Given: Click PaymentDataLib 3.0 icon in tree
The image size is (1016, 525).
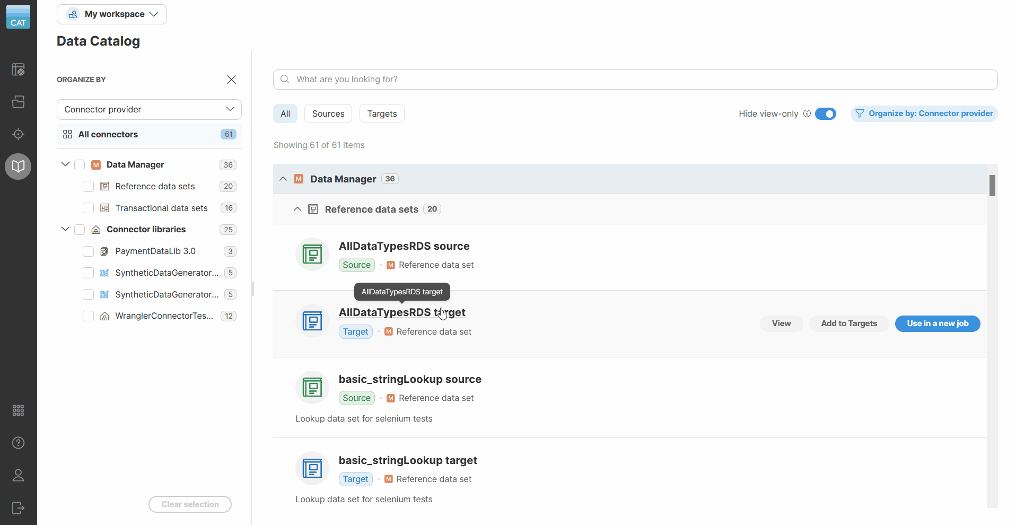Looking at the screenshot, I should (104, 251).
